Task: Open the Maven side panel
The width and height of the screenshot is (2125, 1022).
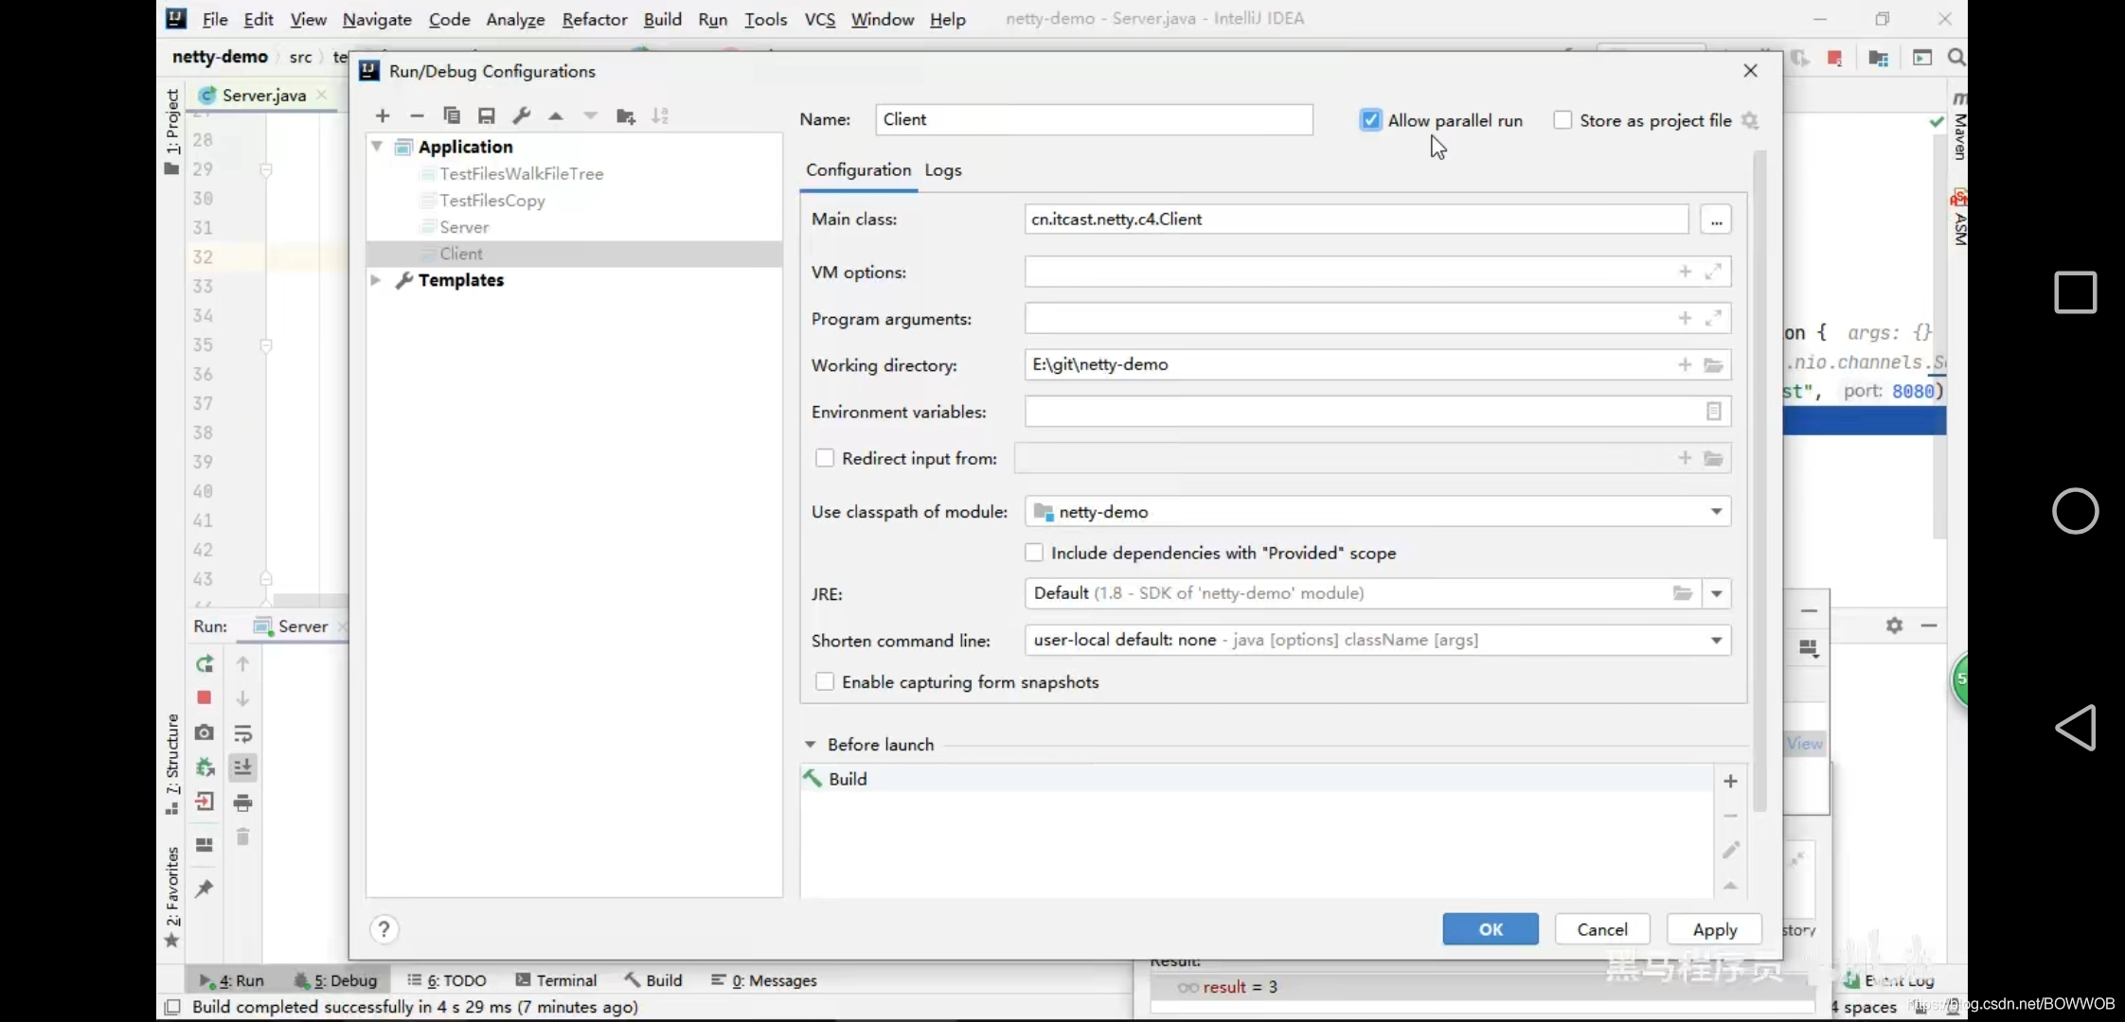Action: tap(1959, 128)
